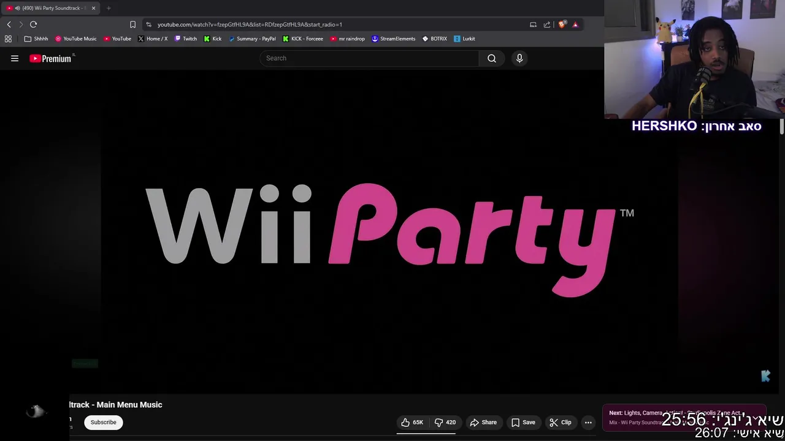Click the forward navigation arrow
The height and width of the screenshot is (441, 785).
coord(21,24)
